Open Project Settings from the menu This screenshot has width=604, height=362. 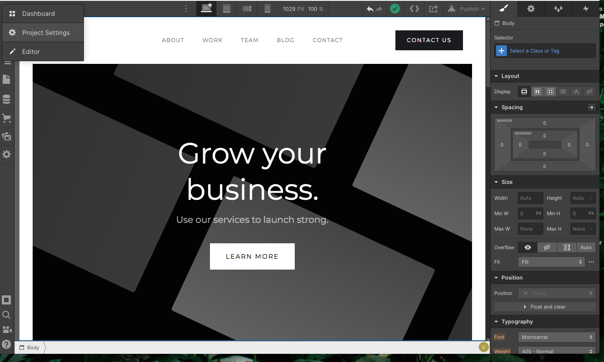coord(46,32)
